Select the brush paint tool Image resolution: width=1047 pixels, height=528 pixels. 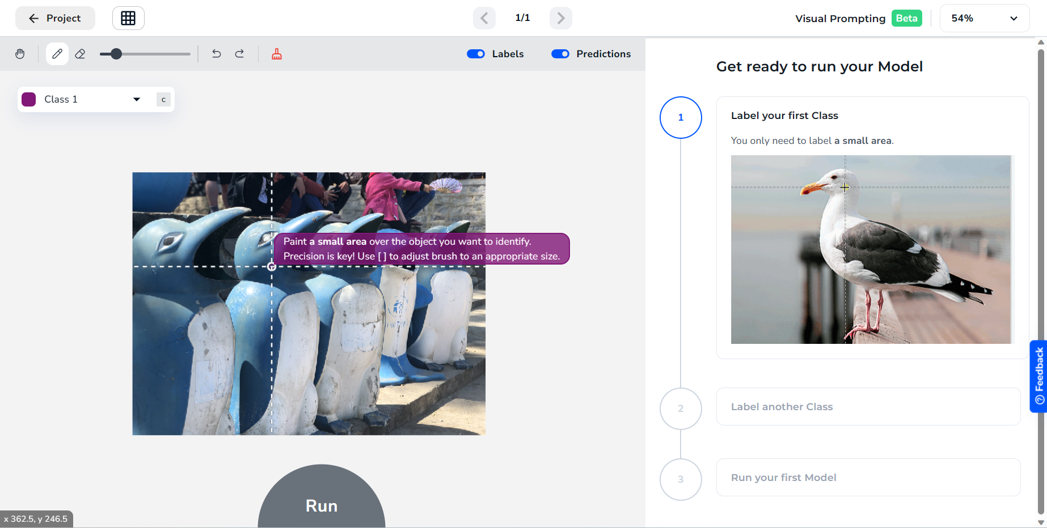click(57, 54)
